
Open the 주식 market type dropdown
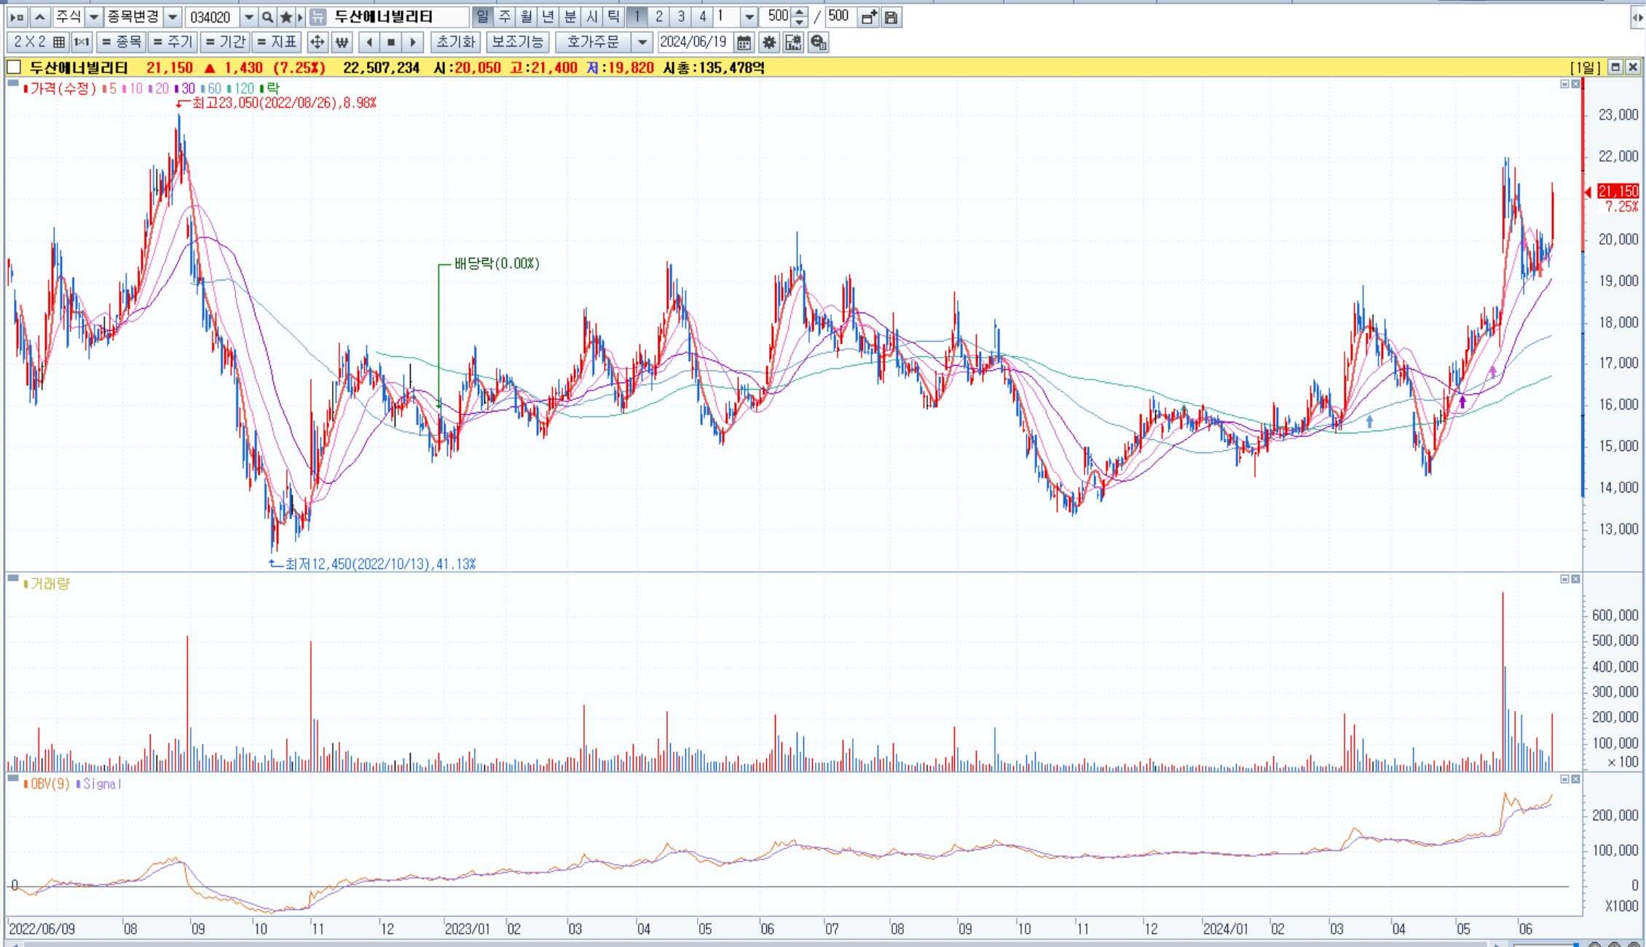pos(93,17)
